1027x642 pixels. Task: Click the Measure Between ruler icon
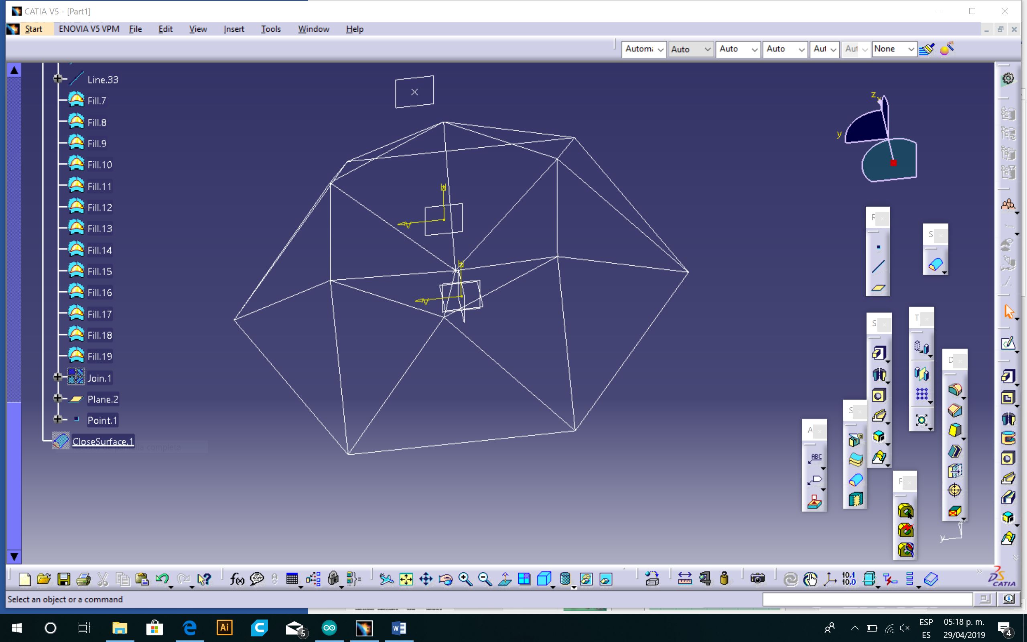[684, 579]
